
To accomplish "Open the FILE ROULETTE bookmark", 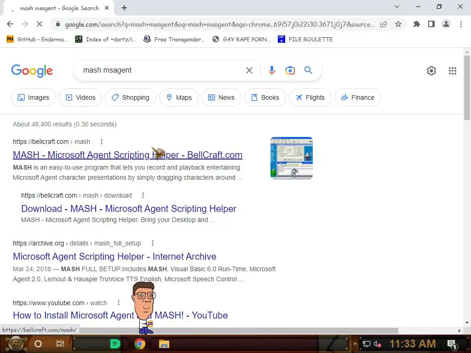I will click(x=305, y=40).
